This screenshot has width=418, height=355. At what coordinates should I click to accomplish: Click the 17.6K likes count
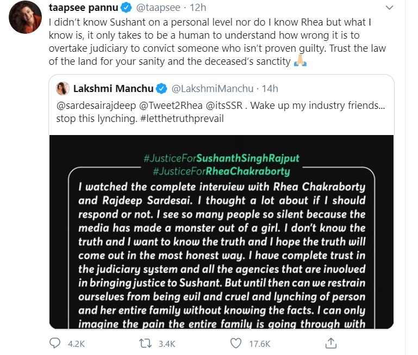pos(260,344)
